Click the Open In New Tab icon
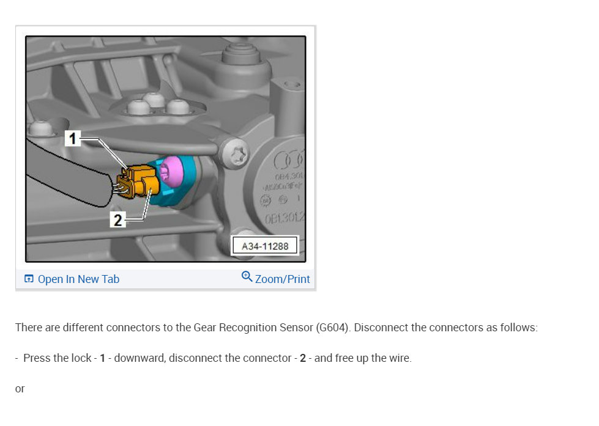599x426 pixels. pyautogui.click(x=29, y=279)
